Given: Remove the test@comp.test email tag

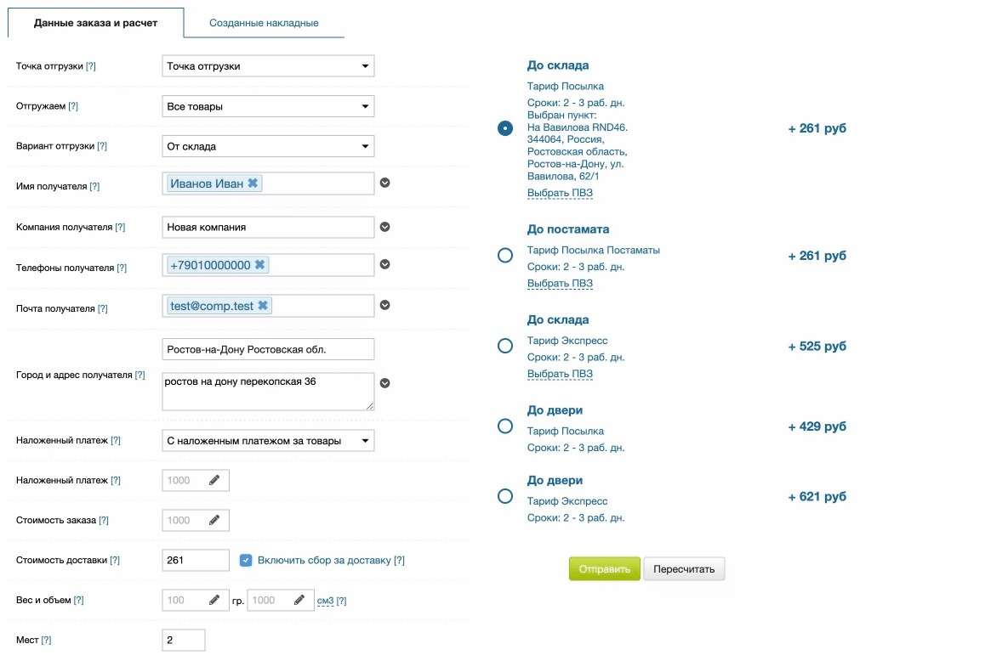Looking at the screenshot, I should coord(263,306).
